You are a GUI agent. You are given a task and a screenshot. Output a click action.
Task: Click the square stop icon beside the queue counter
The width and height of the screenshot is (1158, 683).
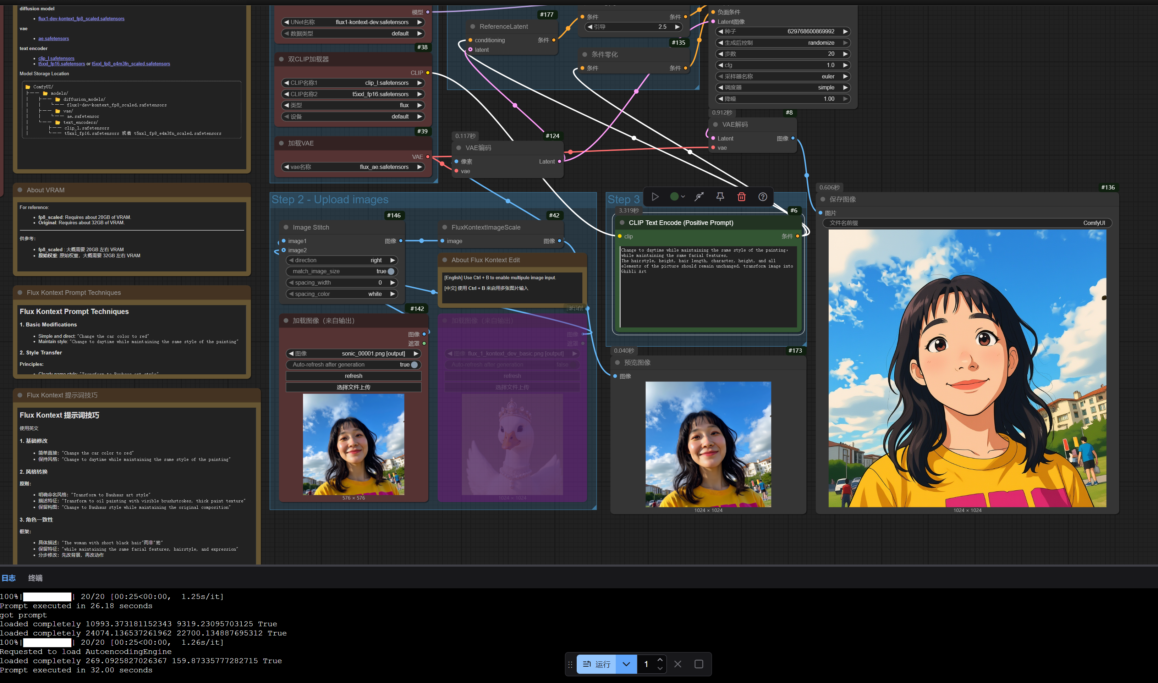point(699,664)
